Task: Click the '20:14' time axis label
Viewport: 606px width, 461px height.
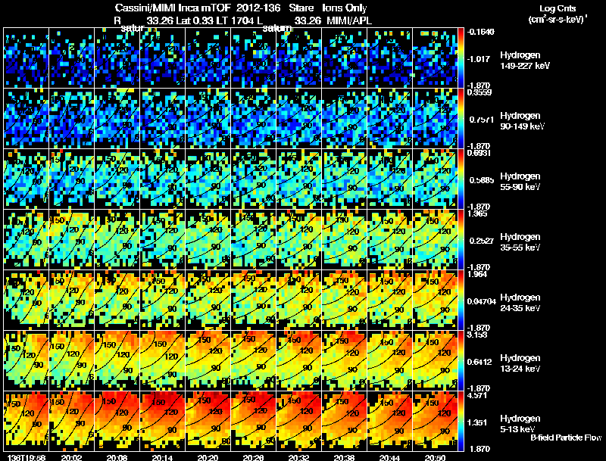Action: coord(163,458)
